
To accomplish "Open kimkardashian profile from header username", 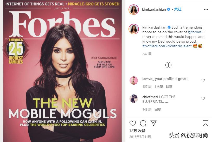I will (154, 9).
